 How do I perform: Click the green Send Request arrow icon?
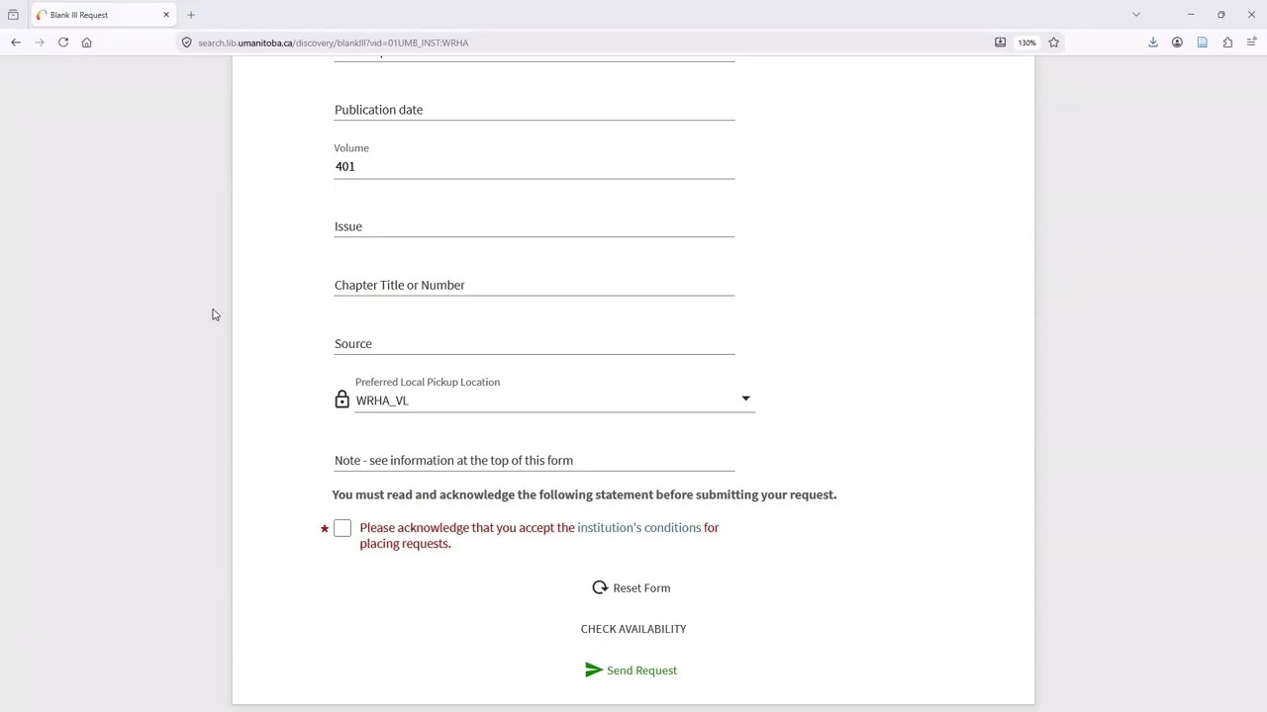coord(594,670)
